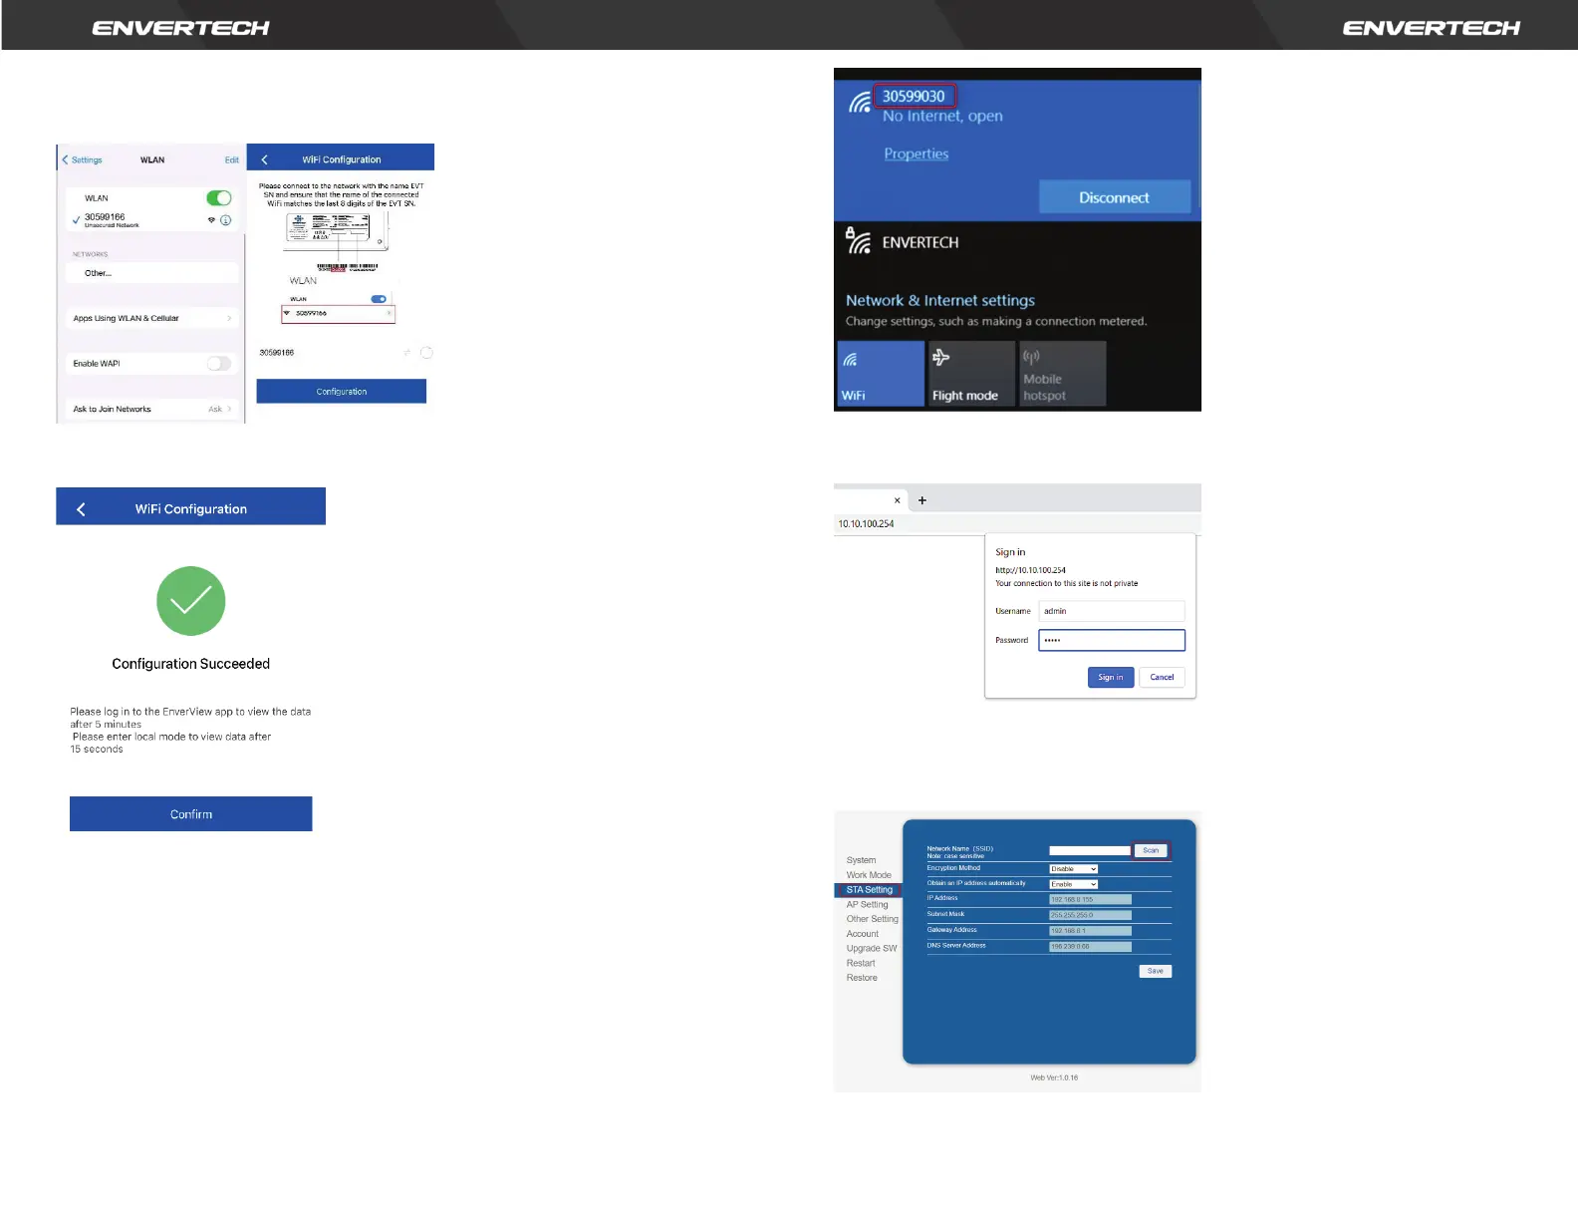Click the Save button

[1156, 971]
